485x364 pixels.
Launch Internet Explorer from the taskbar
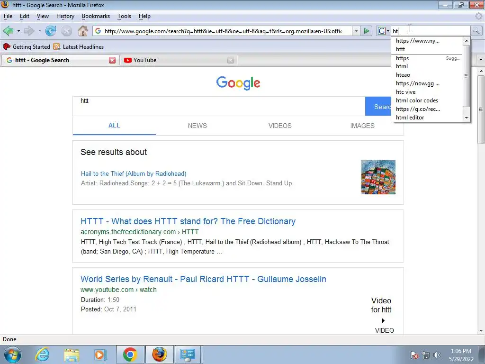[42, 355]
